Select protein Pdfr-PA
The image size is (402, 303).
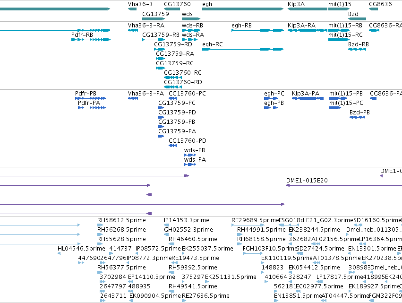89,103
